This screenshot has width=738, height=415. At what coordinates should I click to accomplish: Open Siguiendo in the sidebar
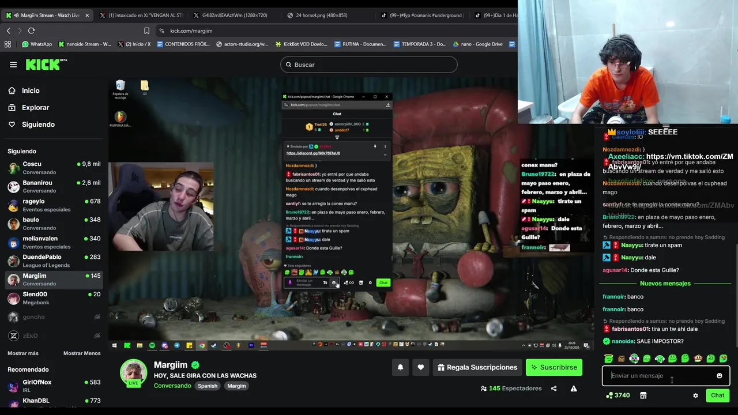pos(31,124)
